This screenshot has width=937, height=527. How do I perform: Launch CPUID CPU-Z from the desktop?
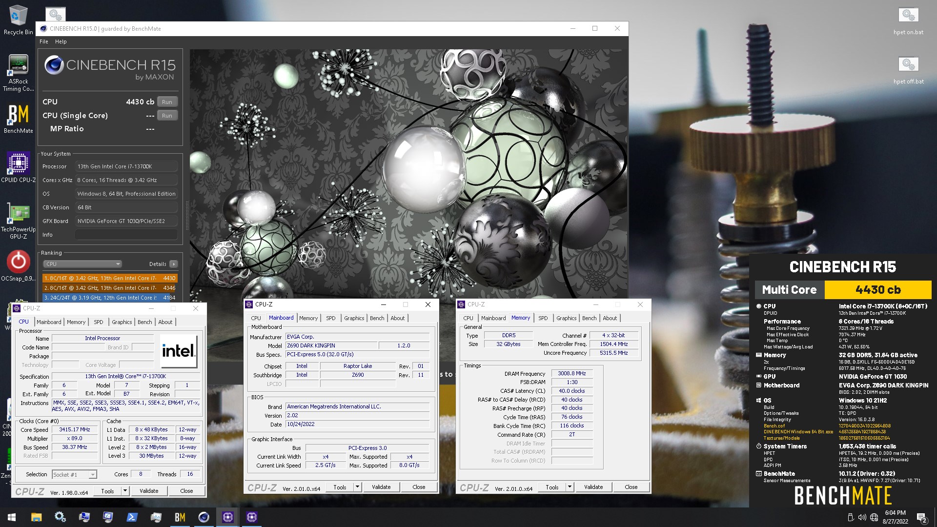[x=18, y=167]
